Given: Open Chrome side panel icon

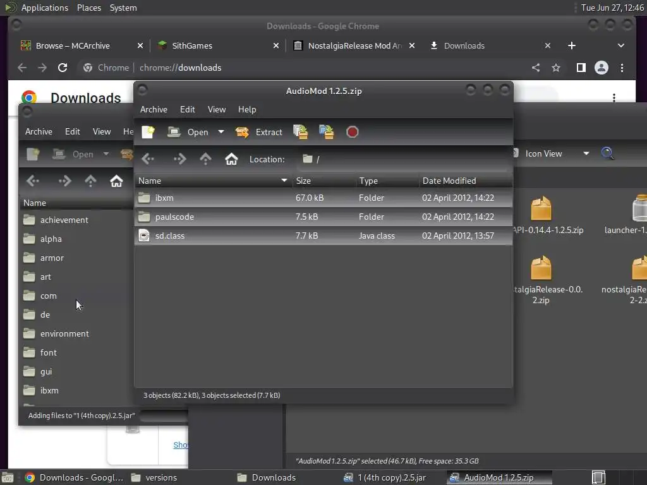Looking at the screenshot, I should (581, 68).
